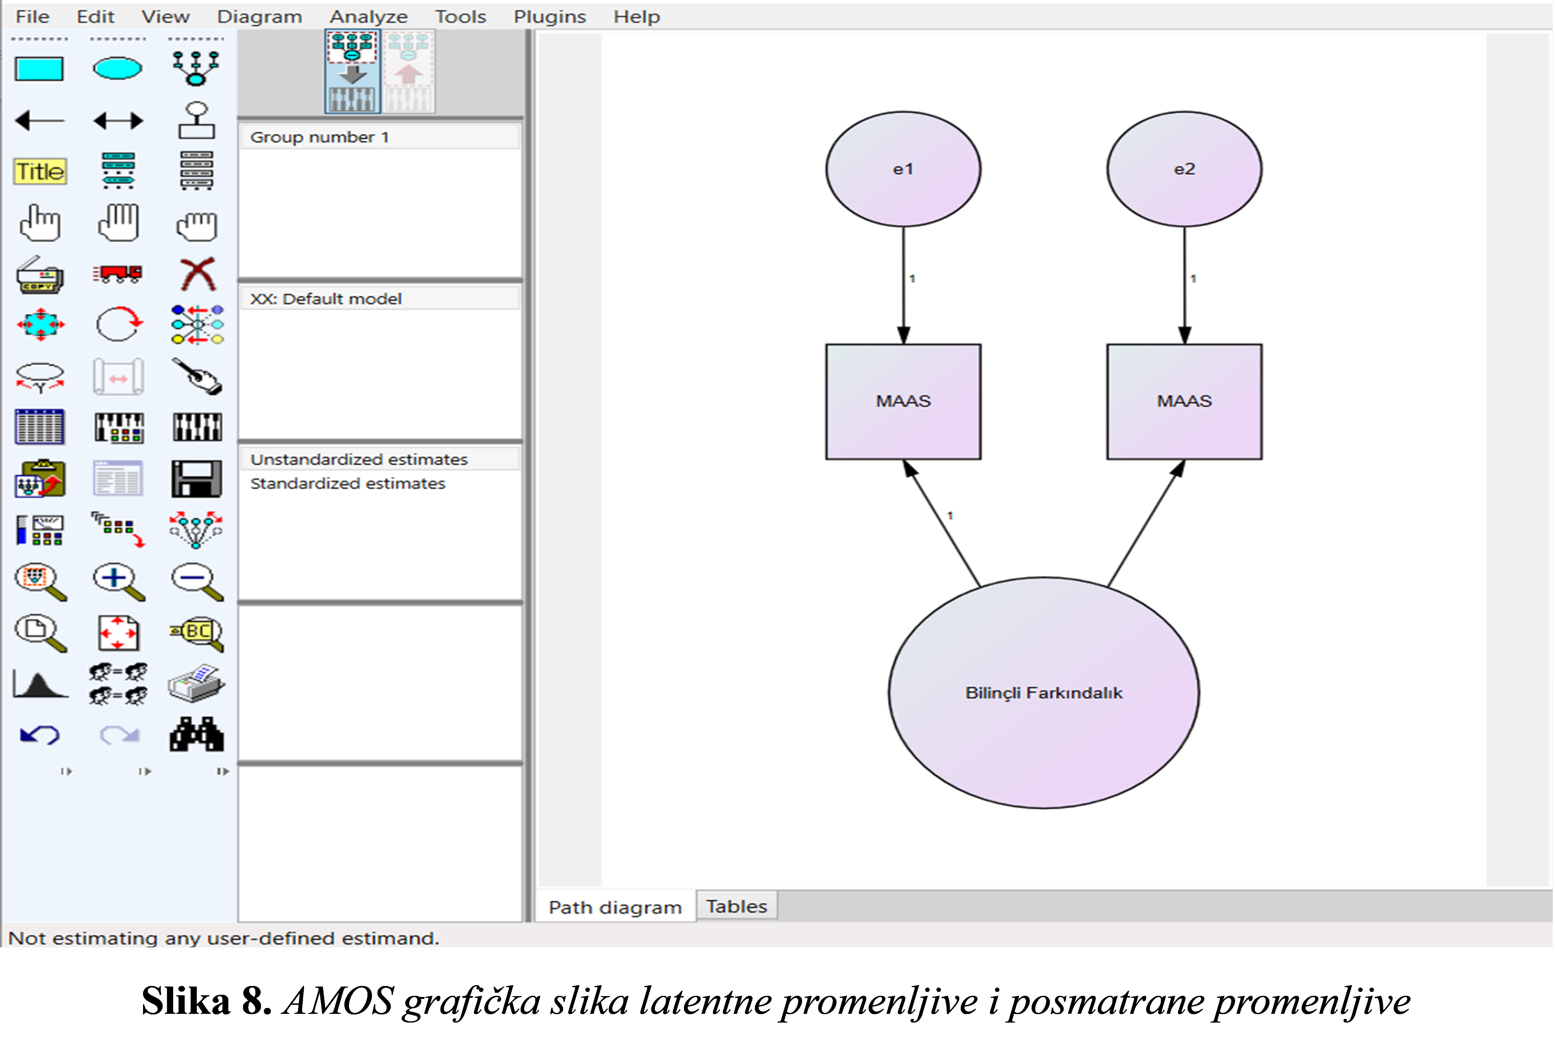This screenshot has height=1051, width=1555.
Task: Click the calculate estimates abacus icon
Action: [197, 428]
